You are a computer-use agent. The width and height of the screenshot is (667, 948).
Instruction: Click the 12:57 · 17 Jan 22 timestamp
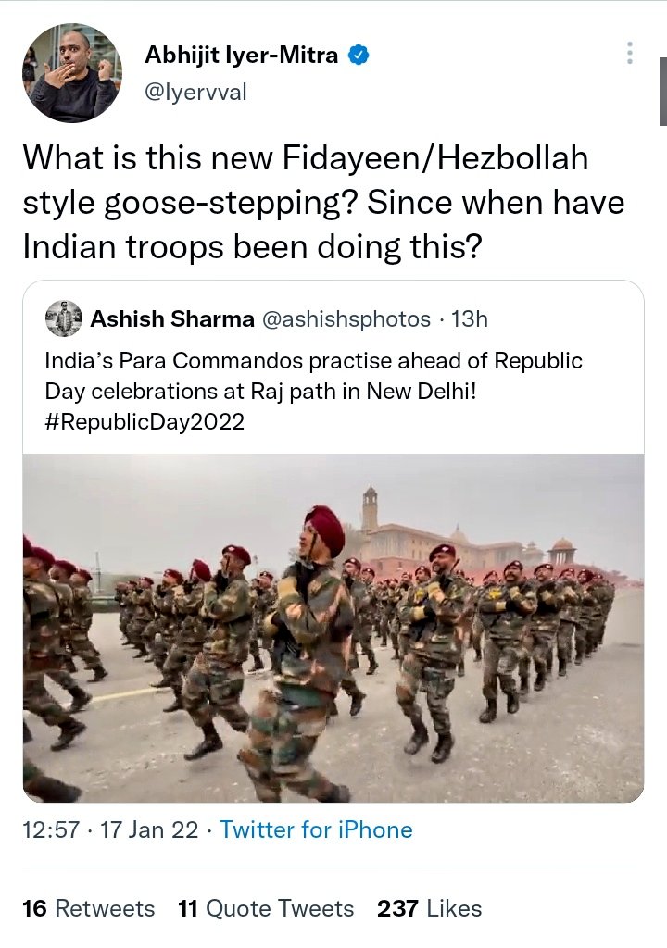point(110,829)
